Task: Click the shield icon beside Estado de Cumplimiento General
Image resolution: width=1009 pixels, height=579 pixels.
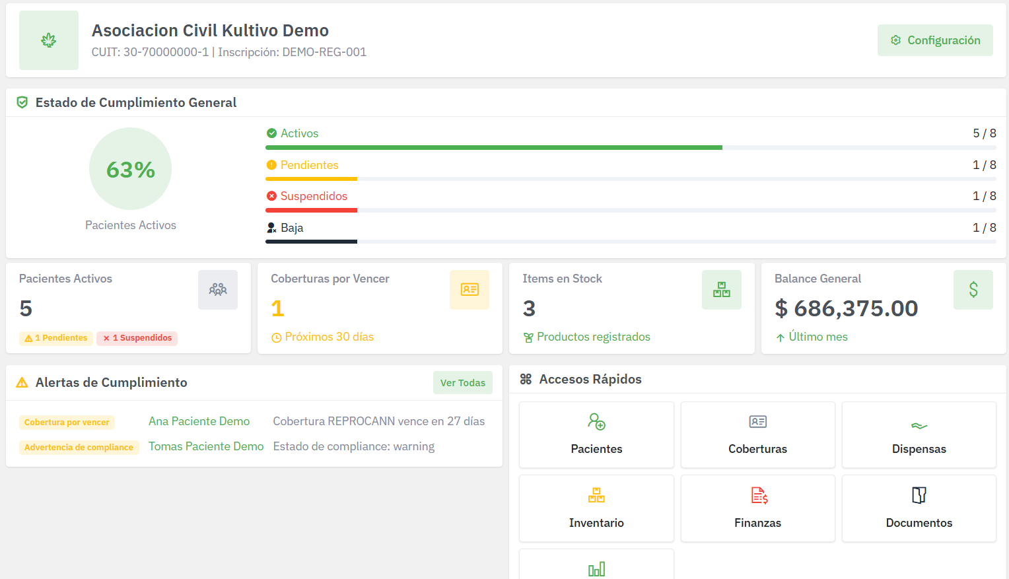Action: coord(22,102)
